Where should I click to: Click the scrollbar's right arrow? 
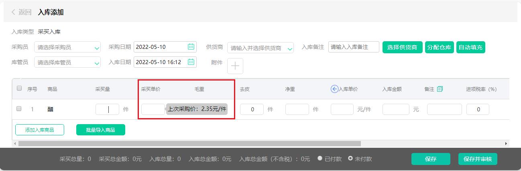506,143
